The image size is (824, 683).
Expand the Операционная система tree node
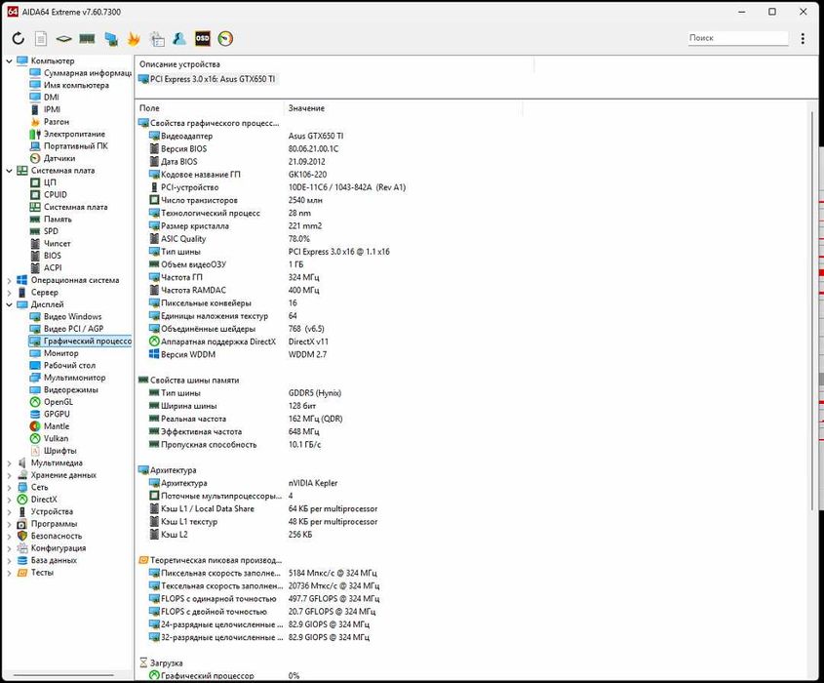click(9, 280)
